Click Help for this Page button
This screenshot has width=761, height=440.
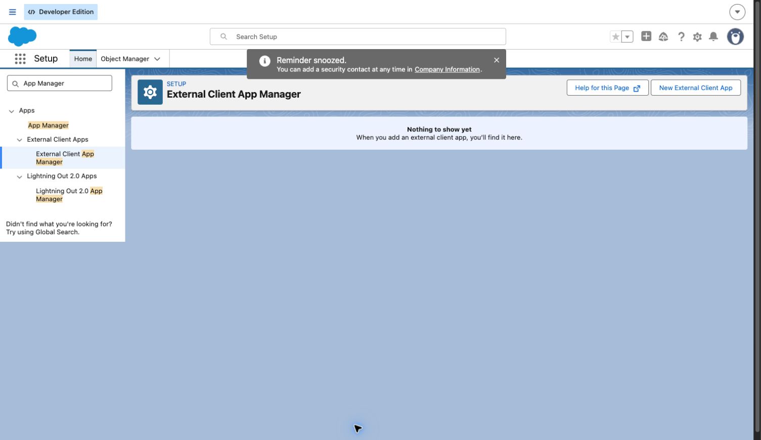point(607,87)
